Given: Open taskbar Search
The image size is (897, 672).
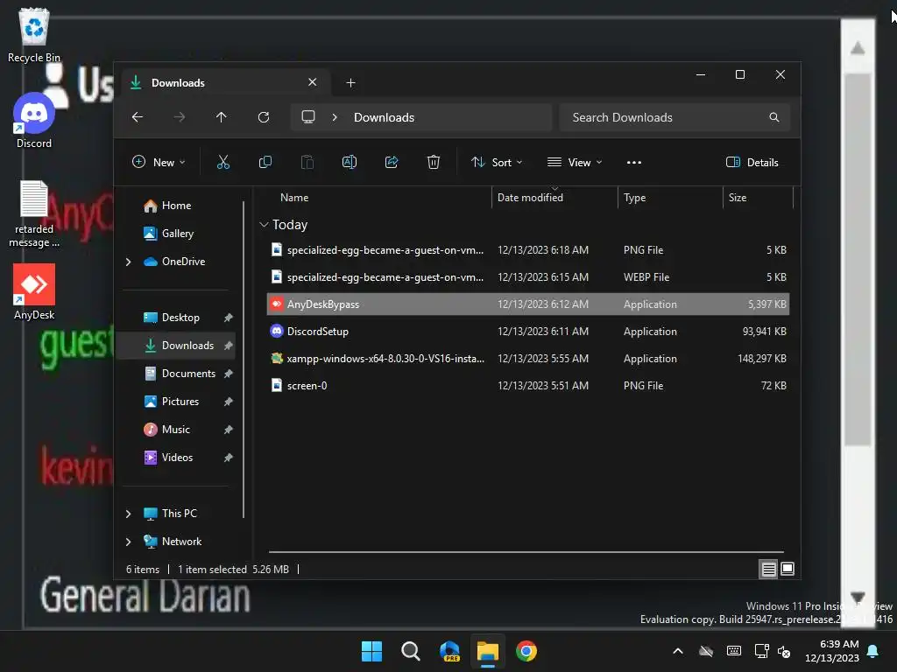Looking at the screenshot, I should (410, 651).
